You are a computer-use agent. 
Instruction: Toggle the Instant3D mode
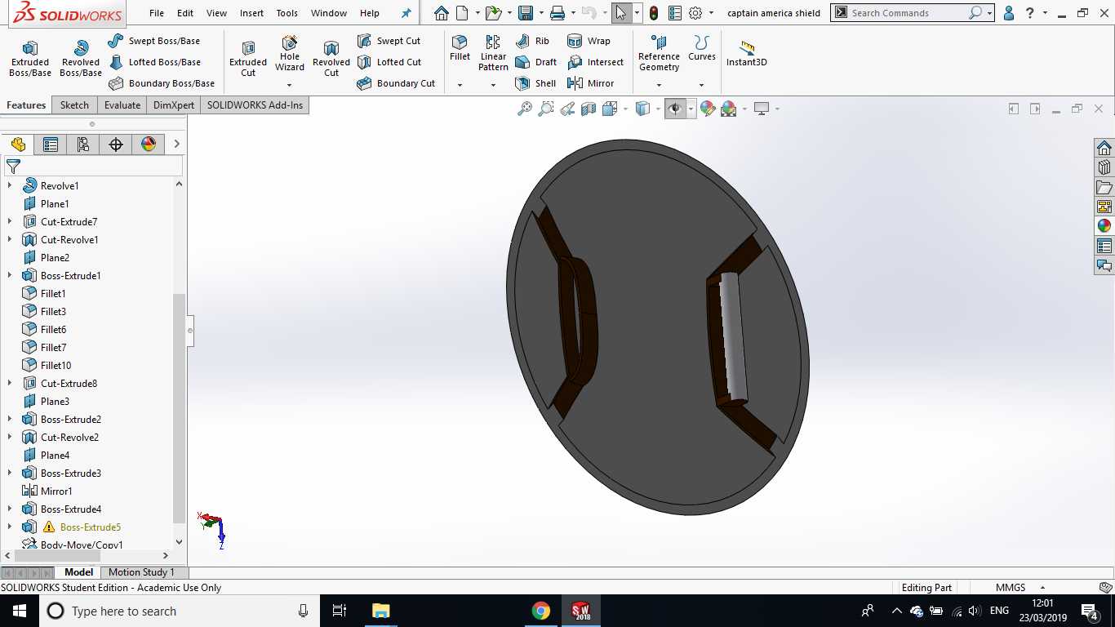pos(747,54)
